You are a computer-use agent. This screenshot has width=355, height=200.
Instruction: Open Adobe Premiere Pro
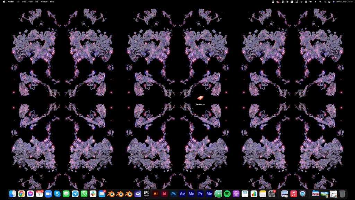(200, 194)
